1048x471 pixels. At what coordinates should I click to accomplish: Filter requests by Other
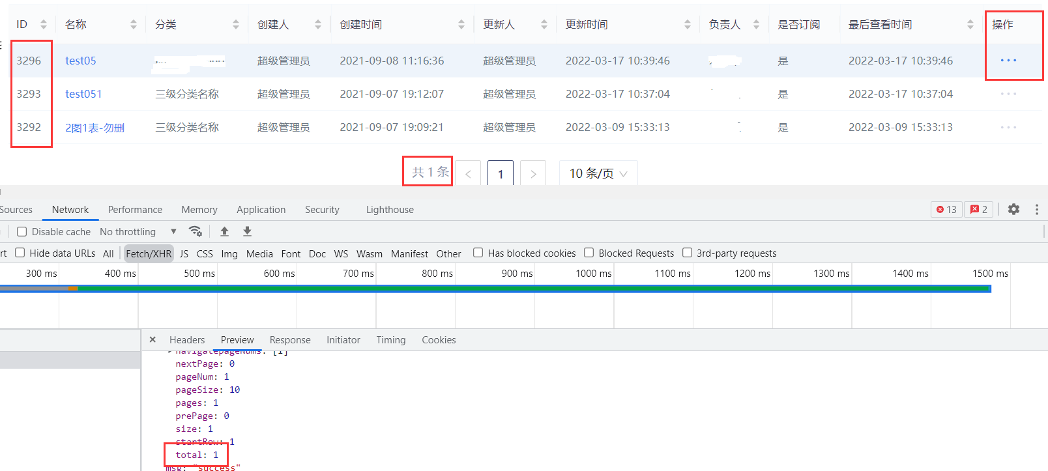[448, 253]
